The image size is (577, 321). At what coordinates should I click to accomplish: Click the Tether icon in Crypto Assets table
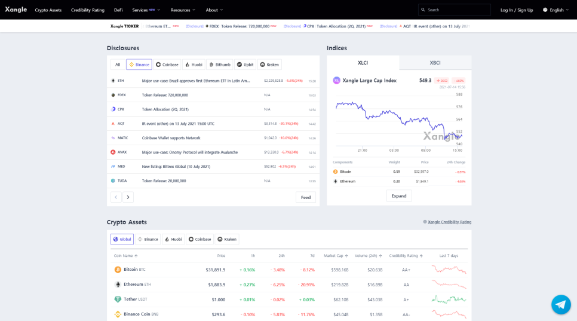pos(118,299)
